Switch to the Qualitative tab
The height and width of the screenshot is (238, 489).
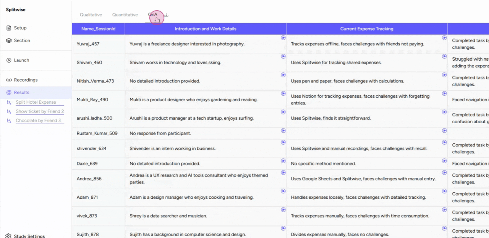click(x=91, y=15)
